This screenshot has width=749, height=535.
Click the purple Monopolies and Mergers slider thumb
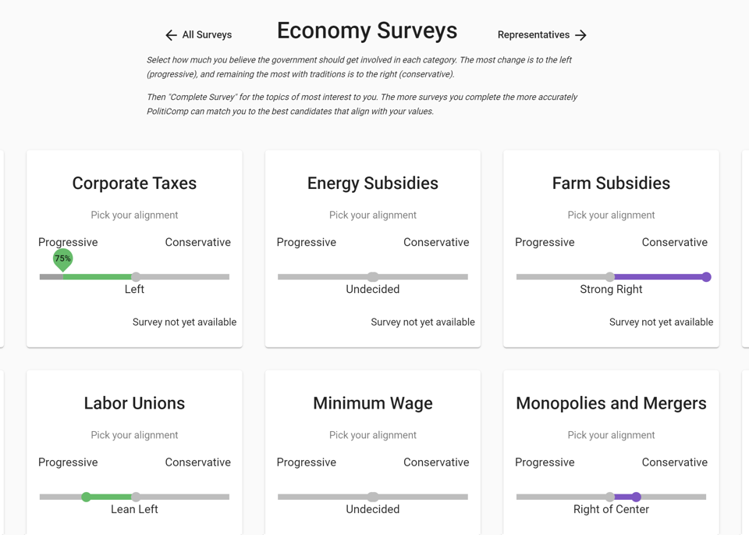pyautogui.click(x=637, y=497)
